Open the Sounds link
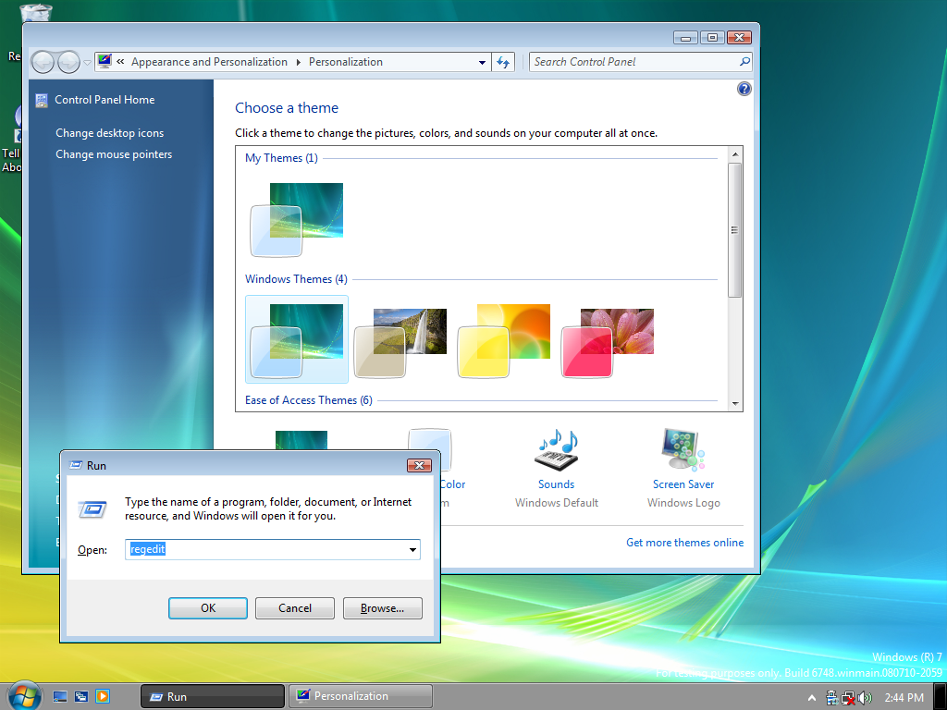947x710 pixels. click(x=556, y=484)
